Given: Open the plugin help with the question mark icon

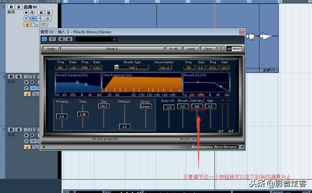Looking at the screenshot, I should point(221,48).
